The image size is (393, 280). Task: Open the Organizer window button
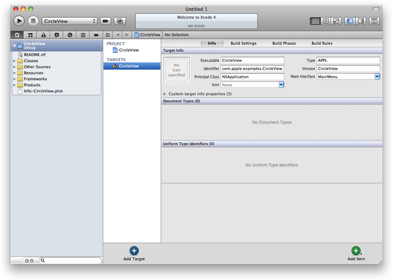coord(120,21)
